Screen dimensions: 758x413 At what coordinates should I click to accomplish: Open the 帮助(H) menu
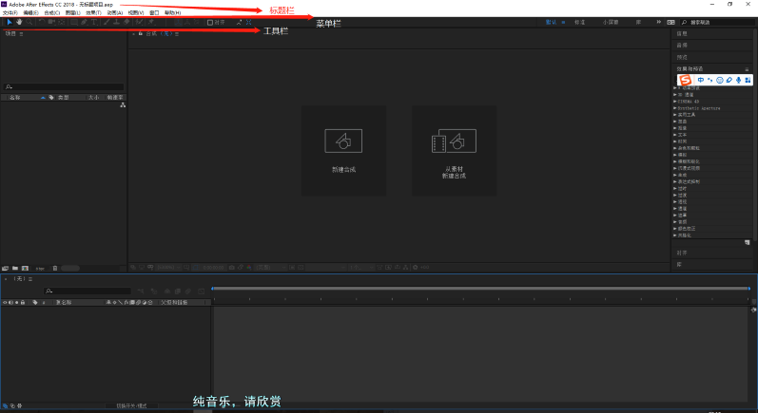172,13
